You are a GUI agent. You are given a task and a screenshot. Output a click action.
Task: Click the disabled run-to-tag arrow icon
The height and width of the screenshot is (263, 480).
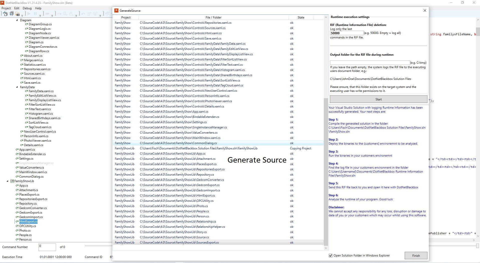(x=47, y=14)
